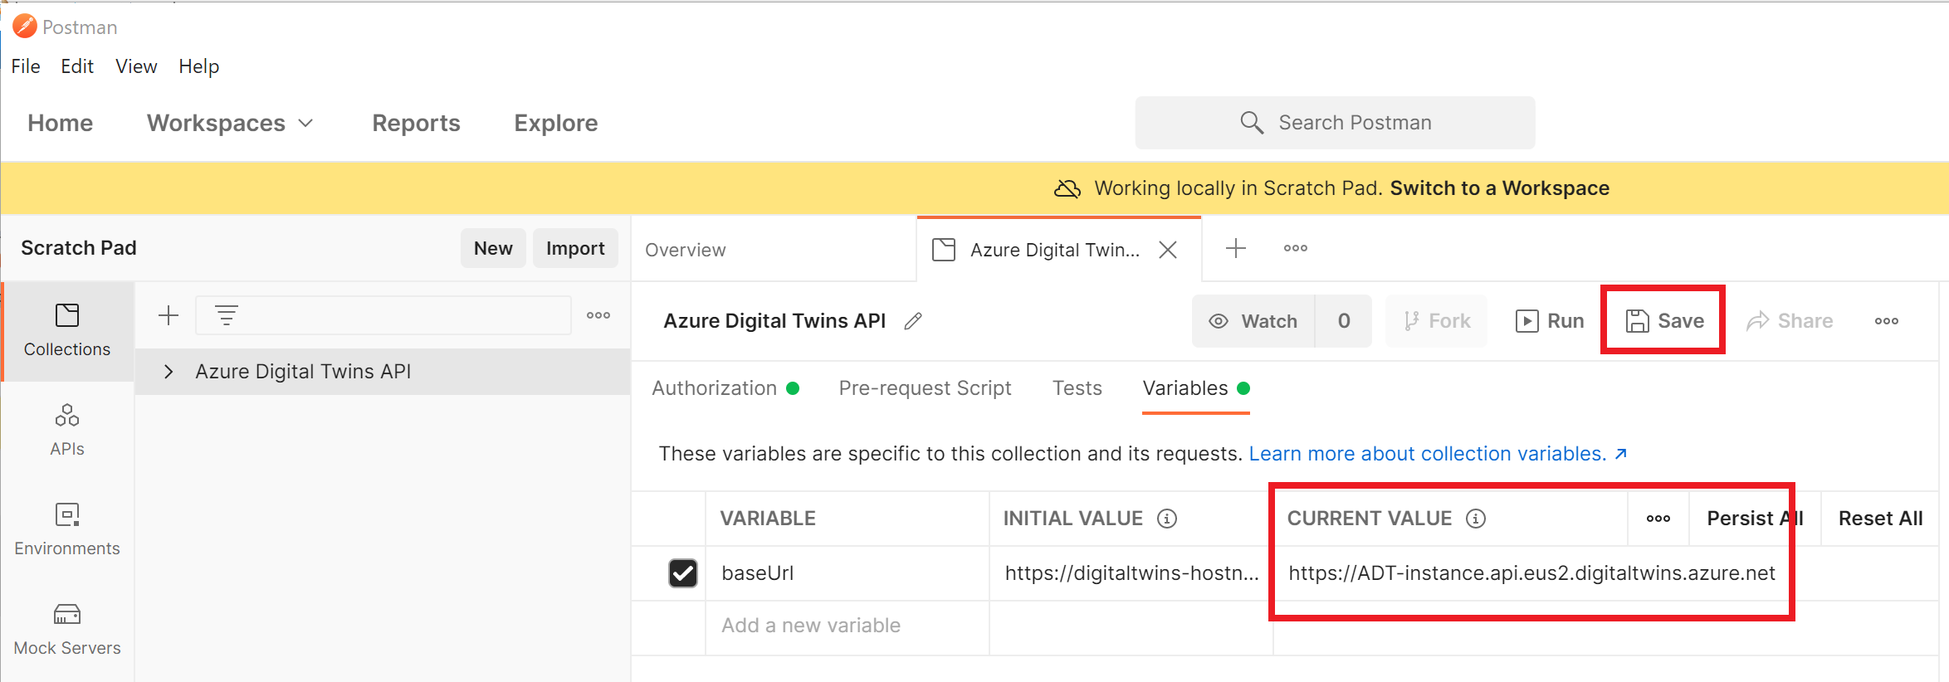
Task: Click the Postman logo icon
Action: [x=25, y=27]
